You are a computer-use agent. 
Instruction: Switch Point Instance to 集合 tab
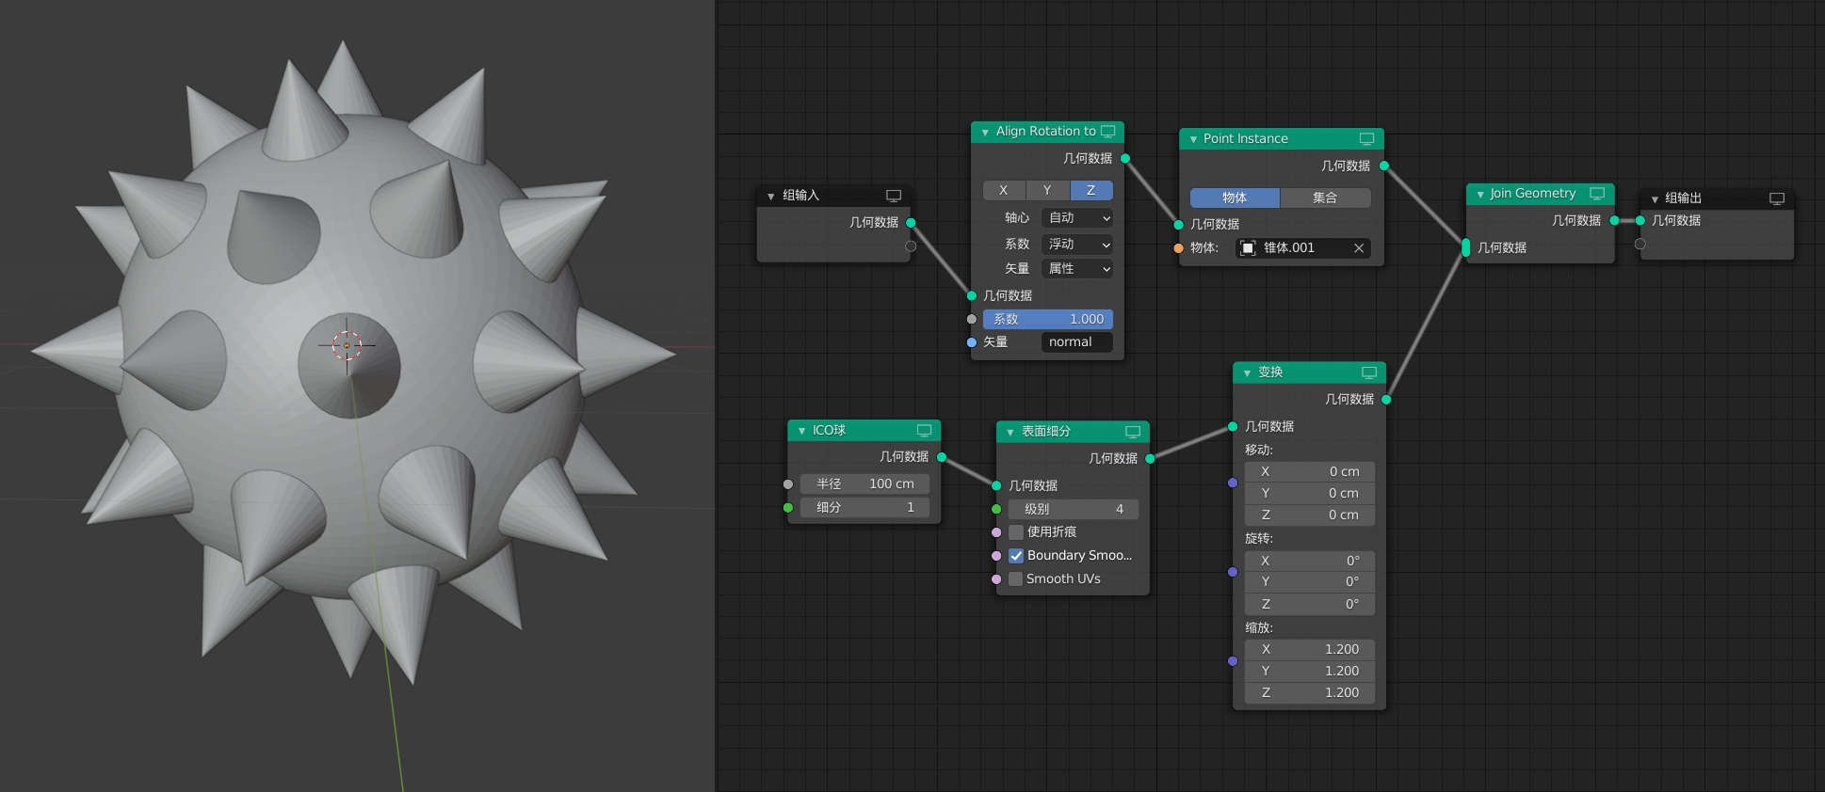pos(1325,198)
